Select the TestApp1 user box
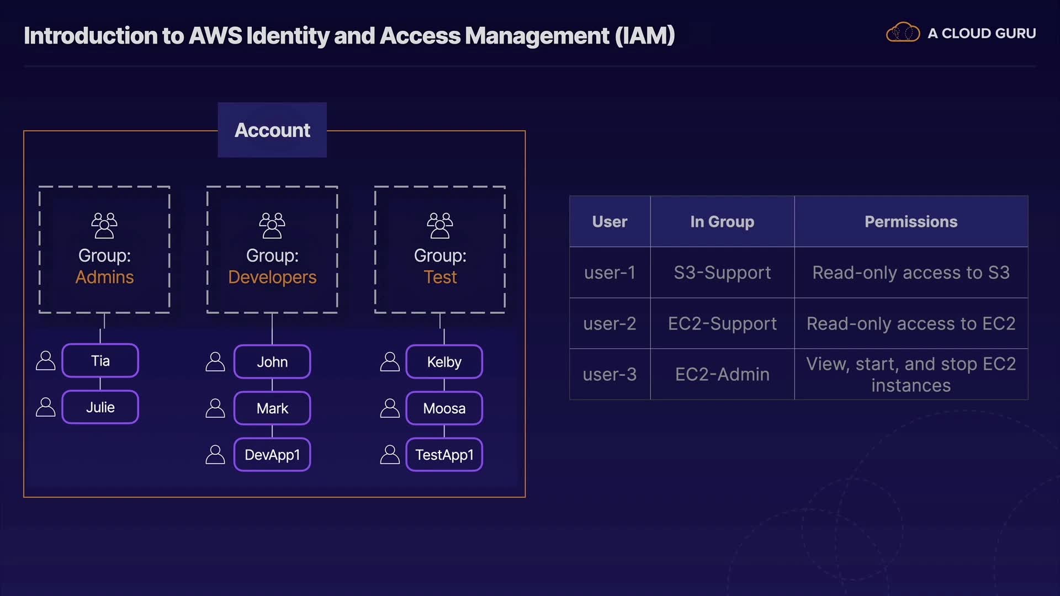 pos(444,455)
